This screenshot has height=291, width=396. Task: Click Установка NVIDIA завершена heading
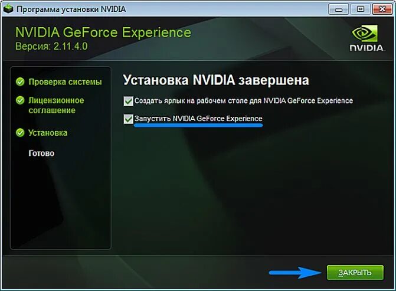[x=216, y=80]
